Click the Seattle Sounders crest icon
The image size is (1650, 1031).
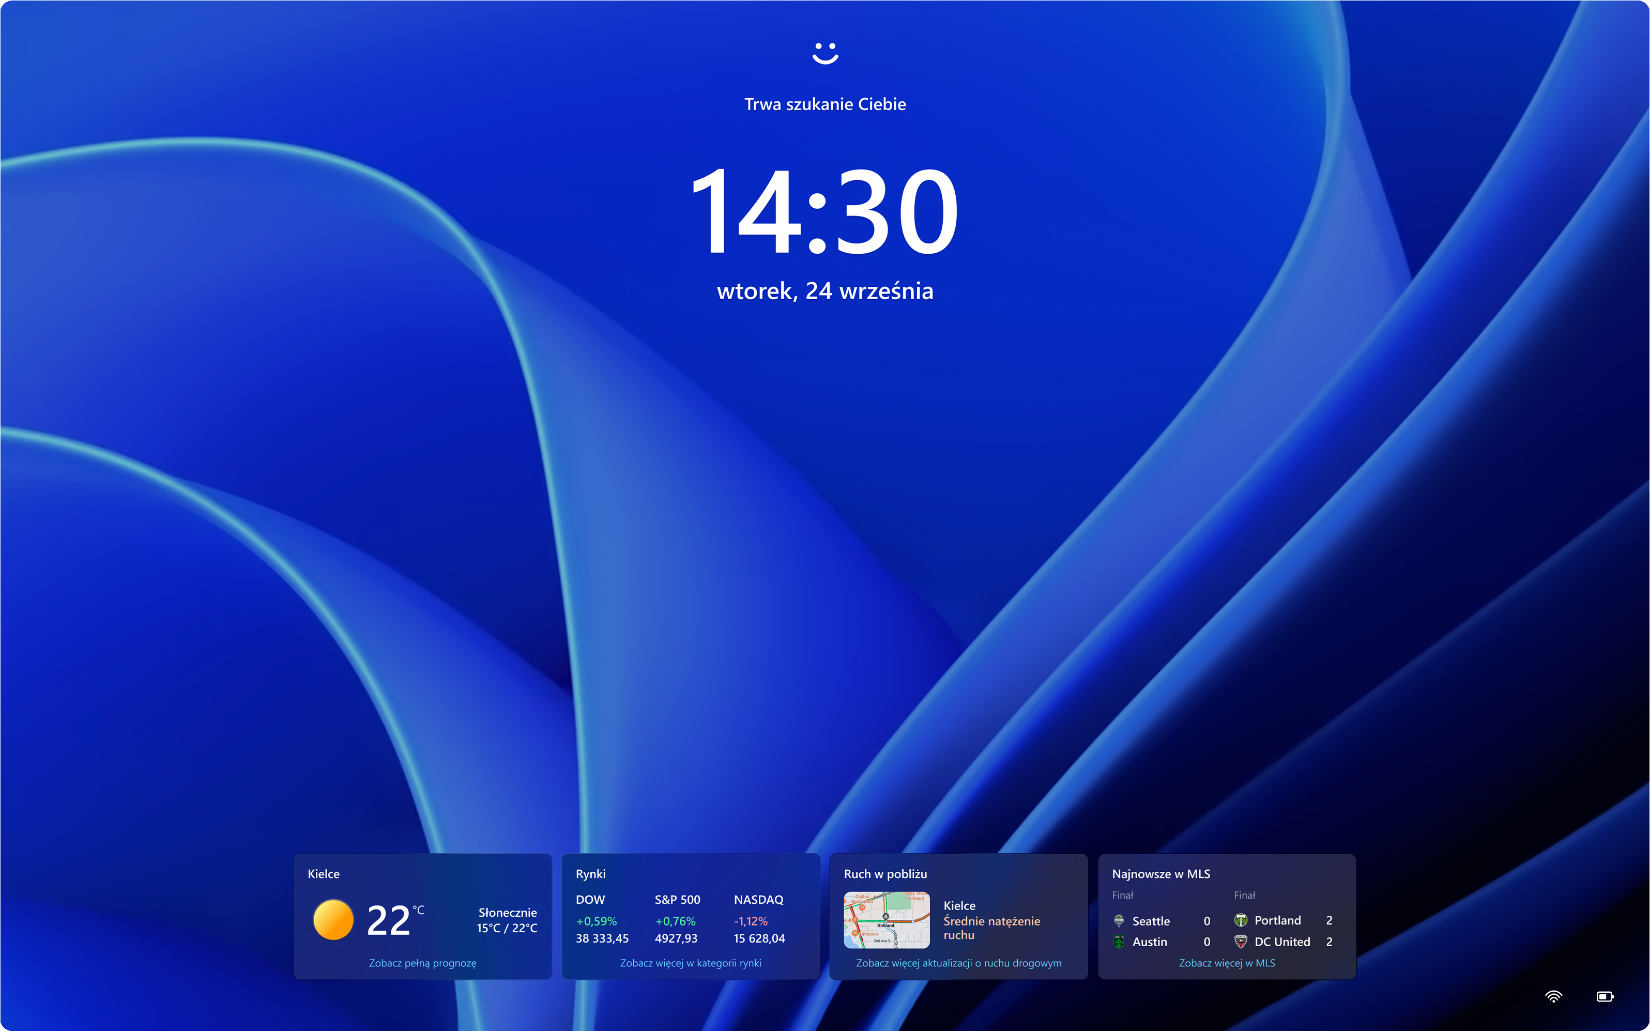coord(1119,920)
